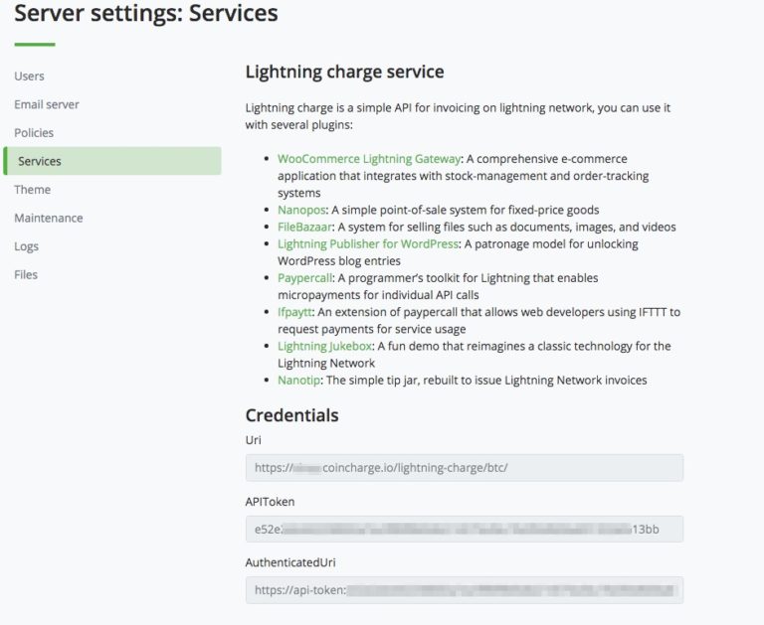Screen dimensions: 764x625
Task: Select the AuthenticatedUri field
Action: [x=465, y=590]
